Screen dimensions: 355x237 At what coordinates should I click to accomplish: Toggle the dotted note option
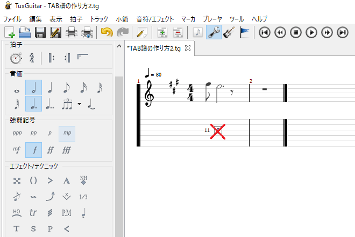pyautogui.click(x=33, y=103)
